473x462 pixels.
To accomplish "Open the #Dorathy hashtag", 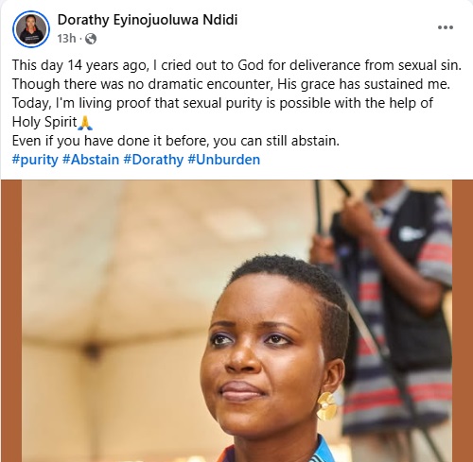I will (153, 160).
